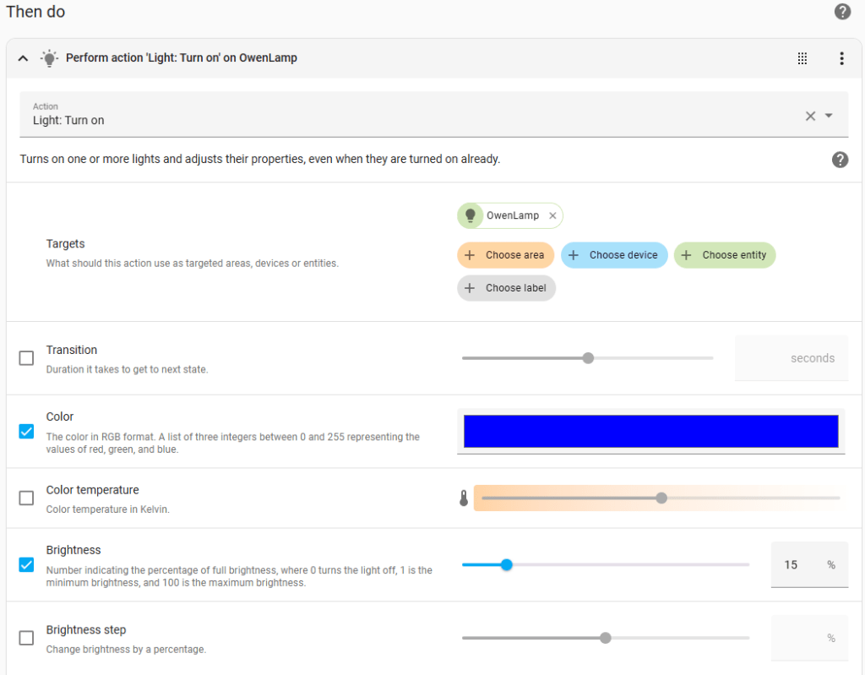Image resolution: width=865 pixels, height=675 pixels.
Task: Click the help icon beside action description
Action: click(840, 160)
